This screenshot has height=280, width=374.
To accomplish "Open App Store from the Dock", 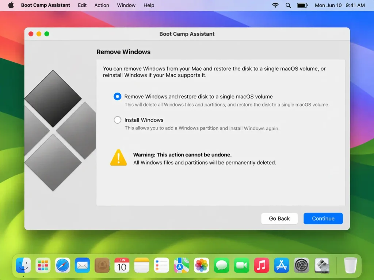I will tap(282, 265).
